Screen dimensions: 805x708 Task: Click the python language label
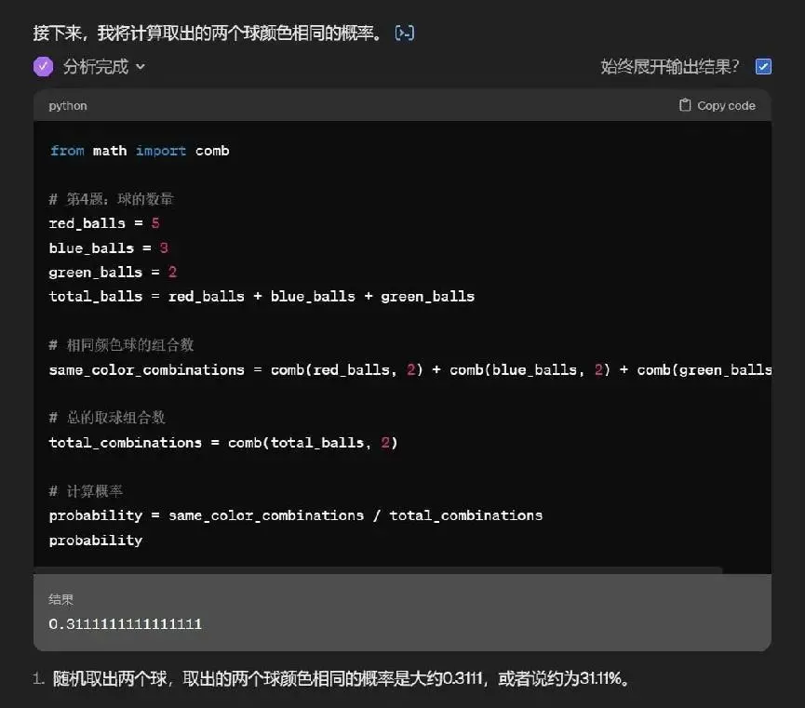(68, 106)
